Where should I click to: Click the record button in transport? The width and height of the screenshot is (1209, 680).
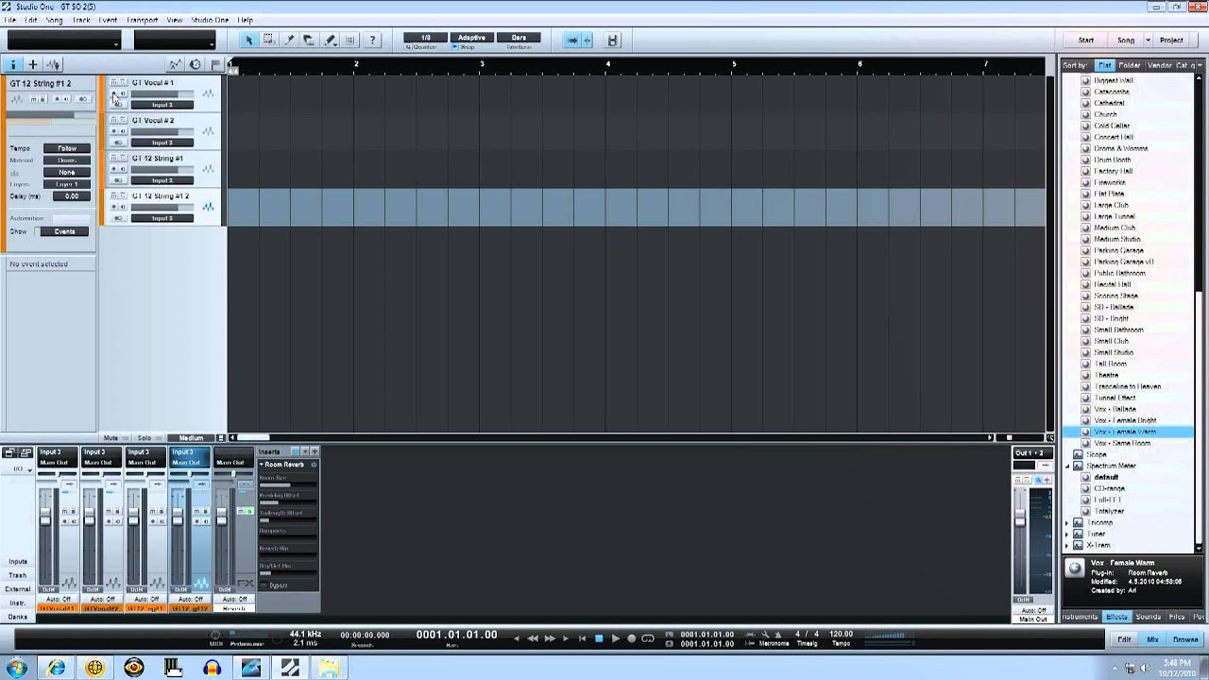point(631,638)
